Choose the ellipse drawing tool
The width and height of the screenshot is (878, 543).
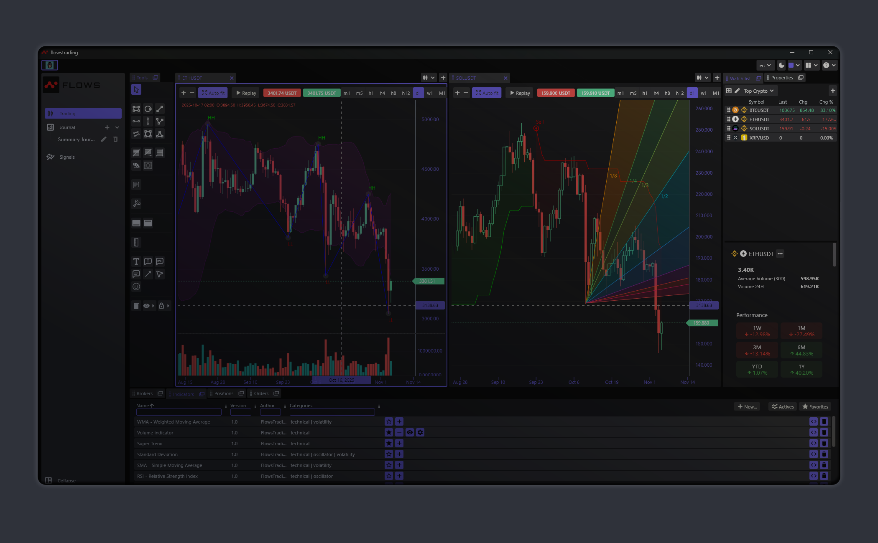pos(148,109)
